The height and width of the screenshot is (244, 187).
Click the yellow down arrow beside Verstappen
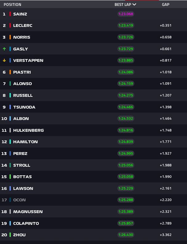click(x=4, y=60)
